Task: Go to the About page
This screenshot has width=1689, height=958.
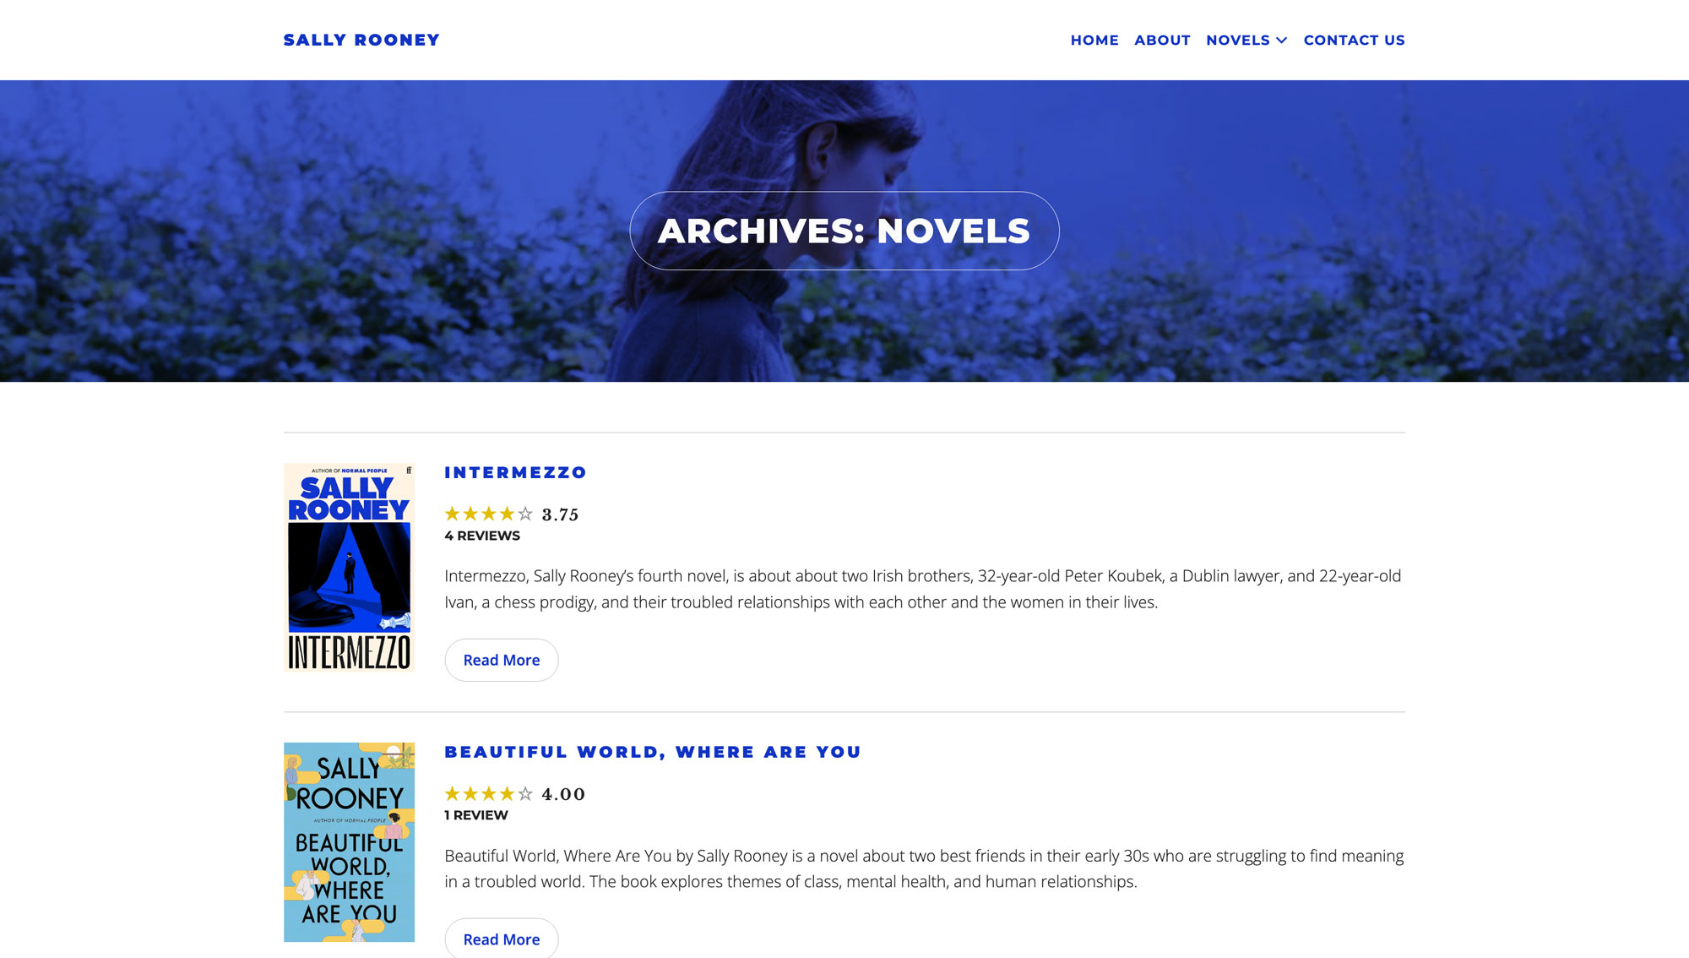Action: pos(1162,40)
